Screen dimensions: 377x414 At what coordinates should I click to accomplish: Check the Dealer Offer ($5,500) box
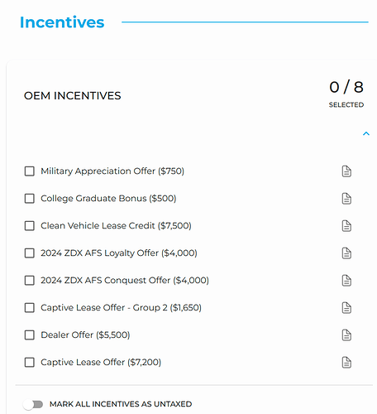tap(30, 335)
